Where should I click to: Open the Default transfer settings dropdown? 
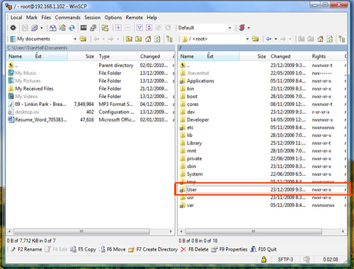pyautogui.click(x=229, y=28)
